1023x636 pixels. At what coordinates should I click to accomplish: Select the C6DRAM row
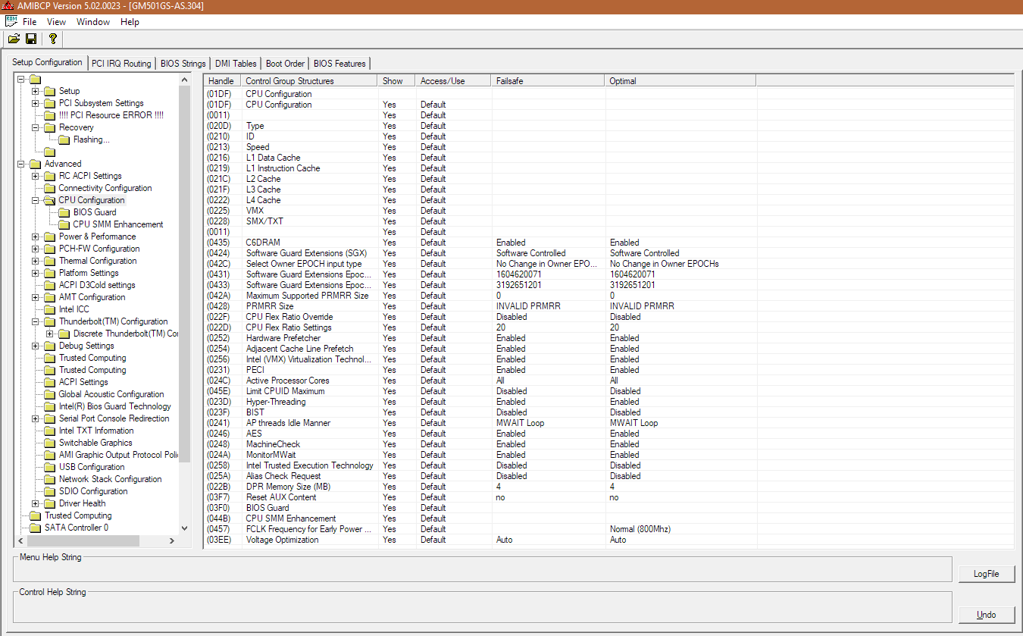[608, 243]
